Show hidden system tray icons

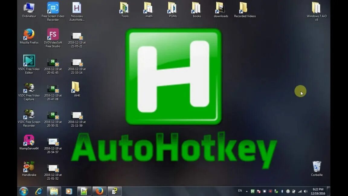click(247, 191)
